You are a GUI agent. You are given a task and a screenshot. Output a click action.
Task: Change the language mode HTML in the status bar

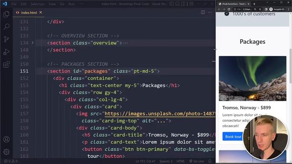click(x=180, y=161)
